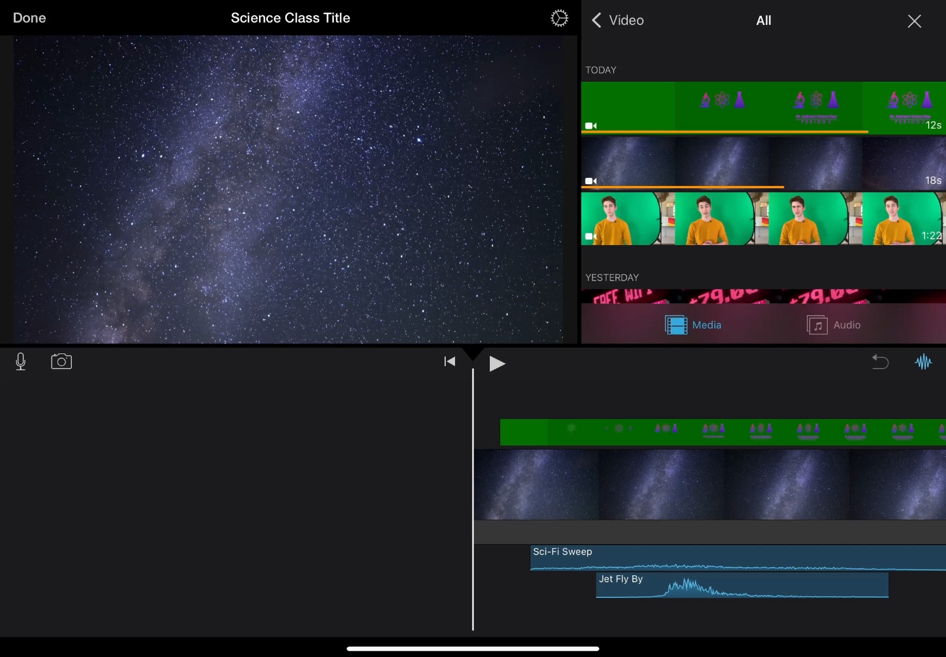Select the Sci-Fi Sweep audio clip

(x=736, y=557)
